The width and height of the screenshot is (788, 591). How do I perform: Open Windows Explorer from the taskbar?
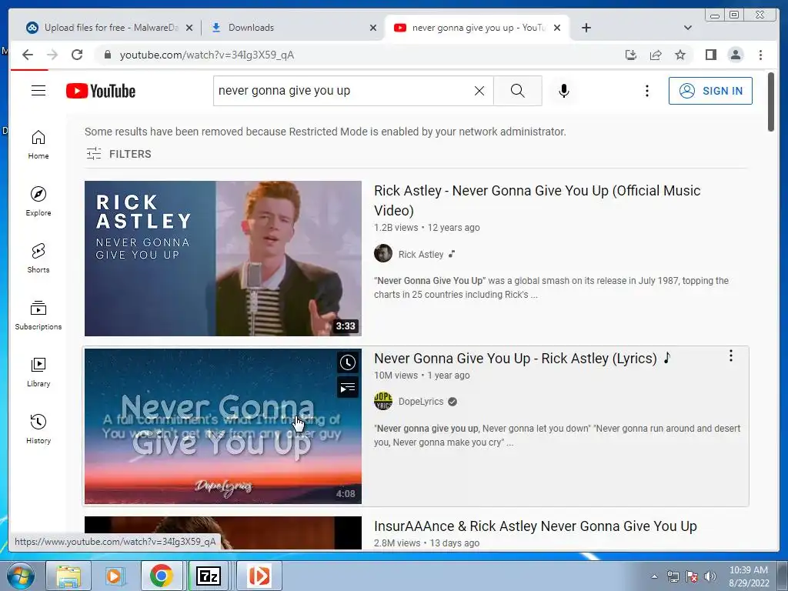tap(68, 576)
